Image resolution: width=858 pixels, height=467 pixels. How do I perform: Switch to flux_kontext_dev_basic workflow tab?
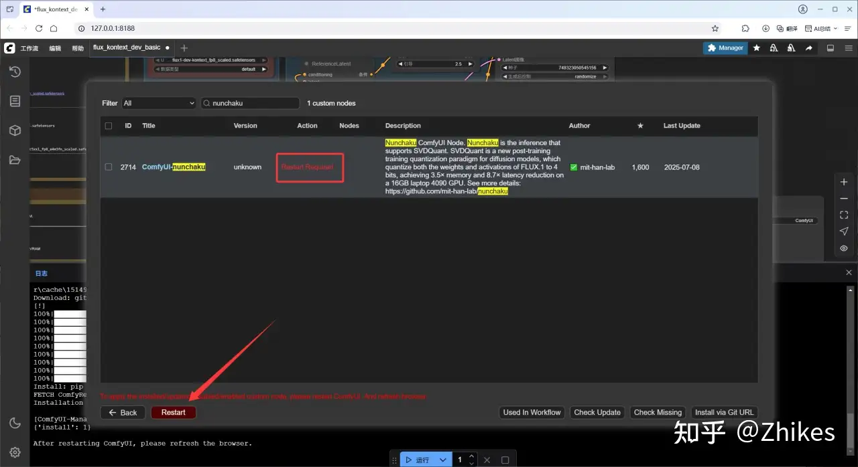131,48
